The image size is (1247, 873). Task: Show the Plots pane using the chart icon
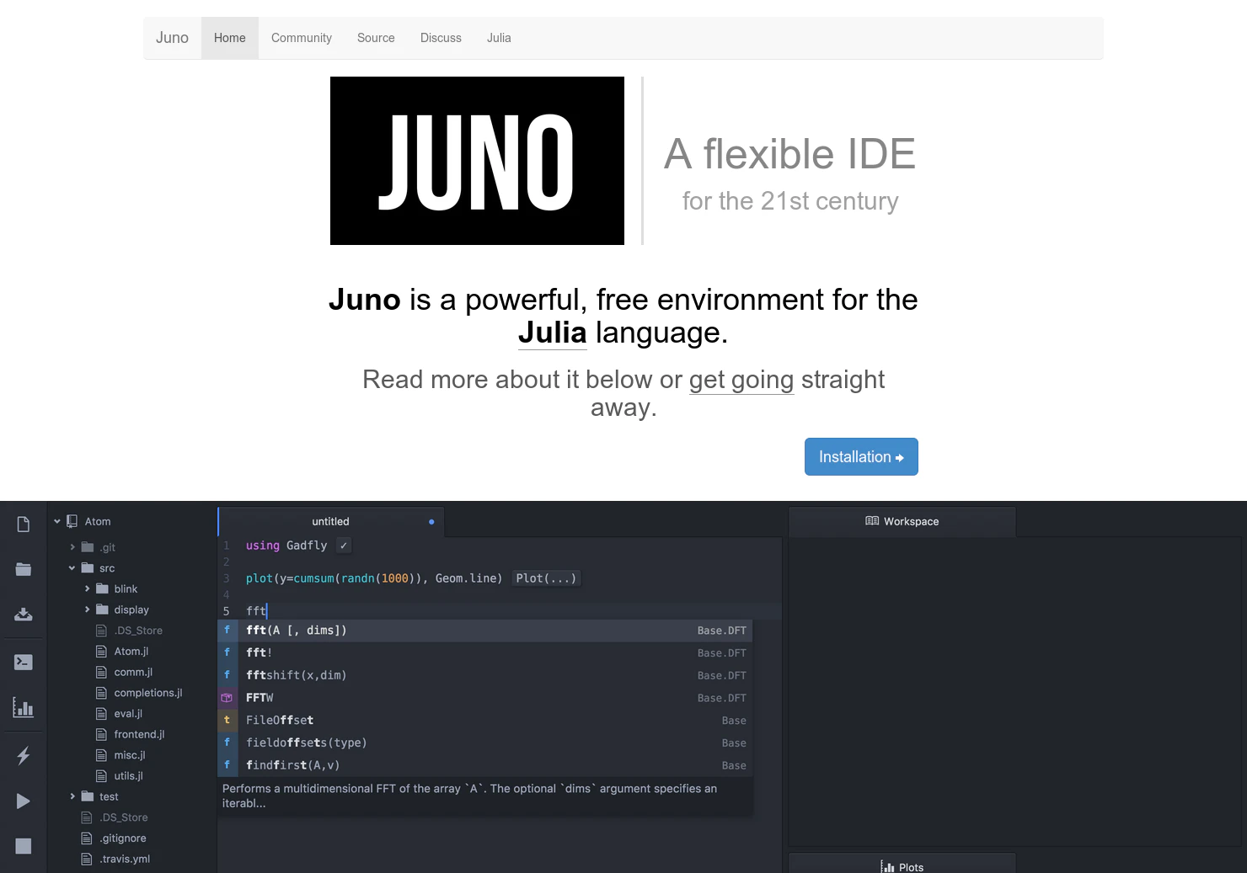pyautogui.click(x=23, y=708)
